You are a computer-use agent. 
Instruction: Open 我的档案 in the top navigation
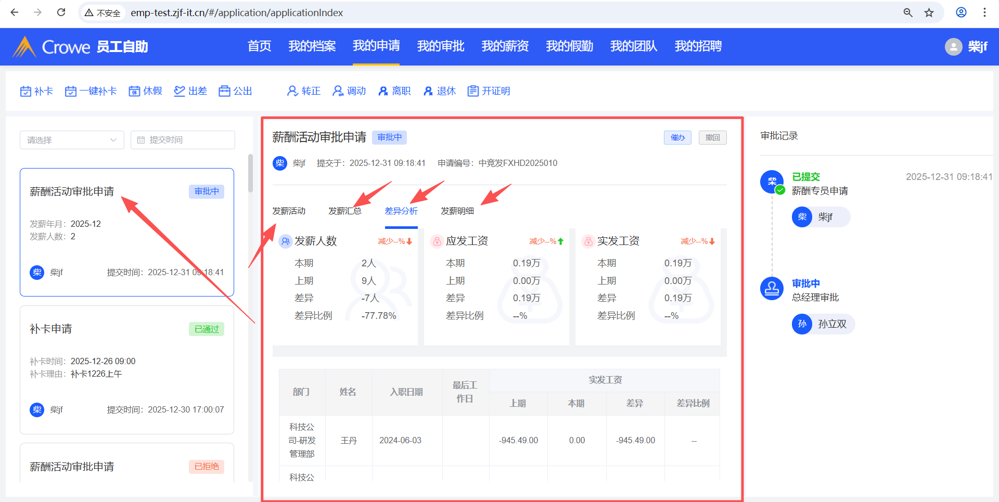click(312, 46)
